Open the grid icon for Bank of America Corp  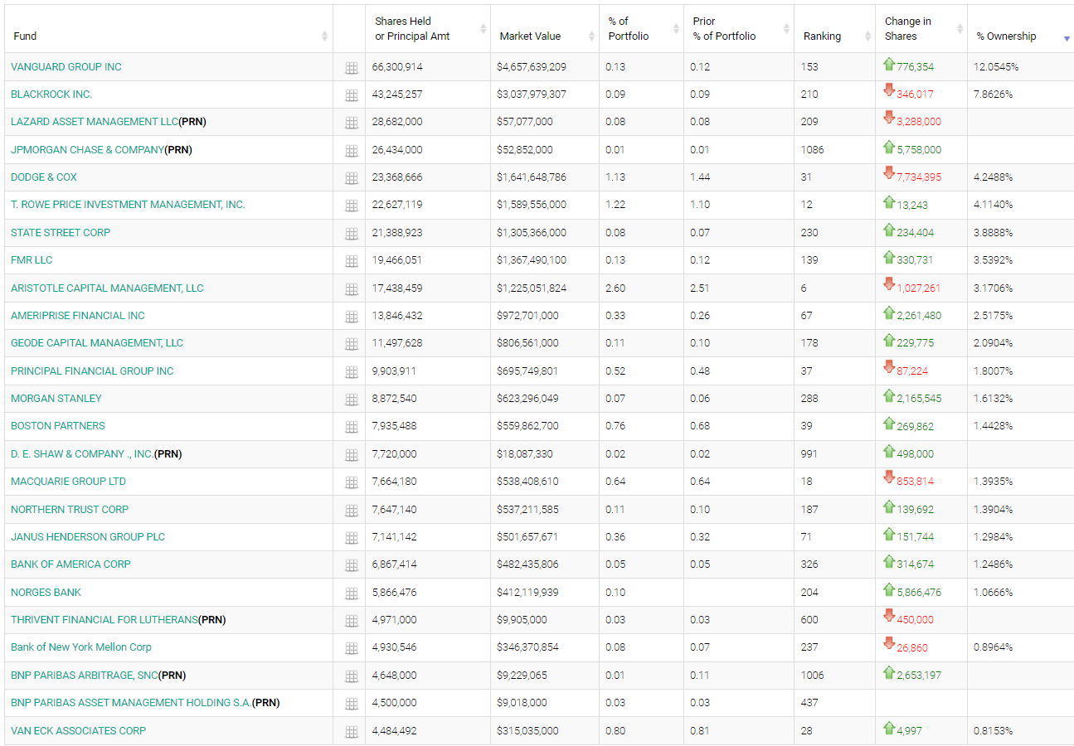351,565
